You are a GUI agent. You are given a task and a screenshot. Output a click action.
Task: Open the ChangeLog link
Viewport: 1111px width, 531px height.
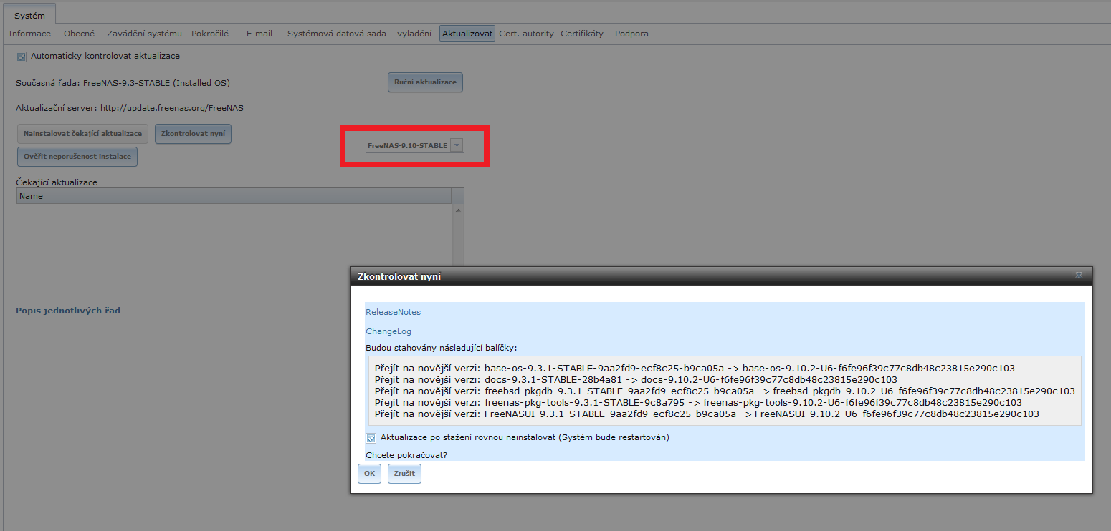coord(388,331)
